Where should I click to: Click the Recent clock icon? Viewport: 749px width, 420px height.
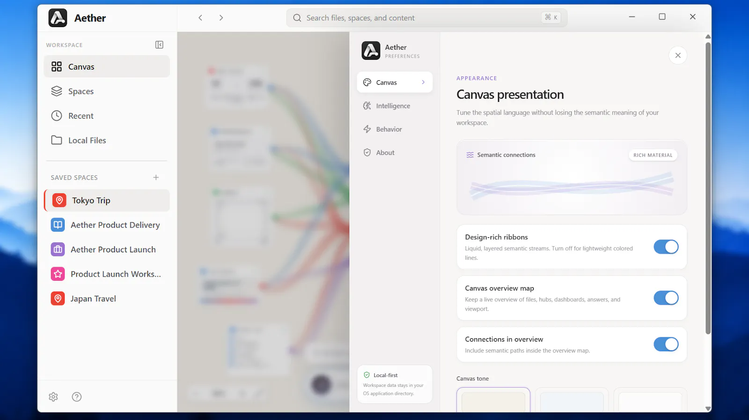[57, 116]
